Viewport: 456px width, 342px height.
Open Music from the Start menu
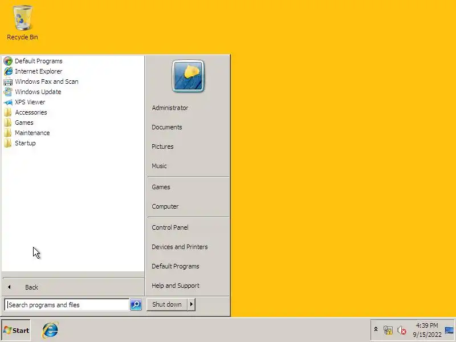[x=160, y=166]
